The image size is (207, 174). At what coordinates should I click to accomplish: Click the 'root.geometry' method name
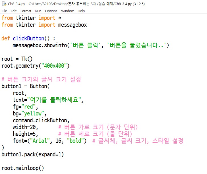coord(20,66)
